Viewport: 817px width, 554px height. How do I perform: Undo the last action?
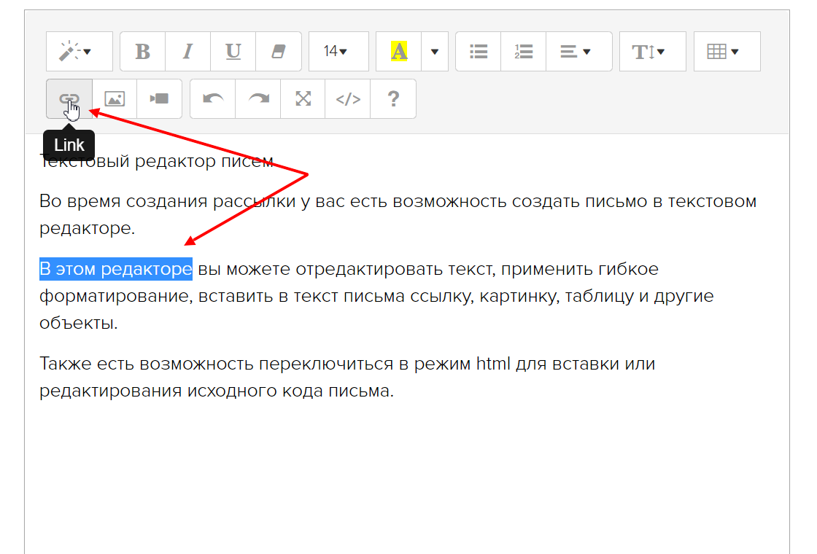tap(212, 99)
